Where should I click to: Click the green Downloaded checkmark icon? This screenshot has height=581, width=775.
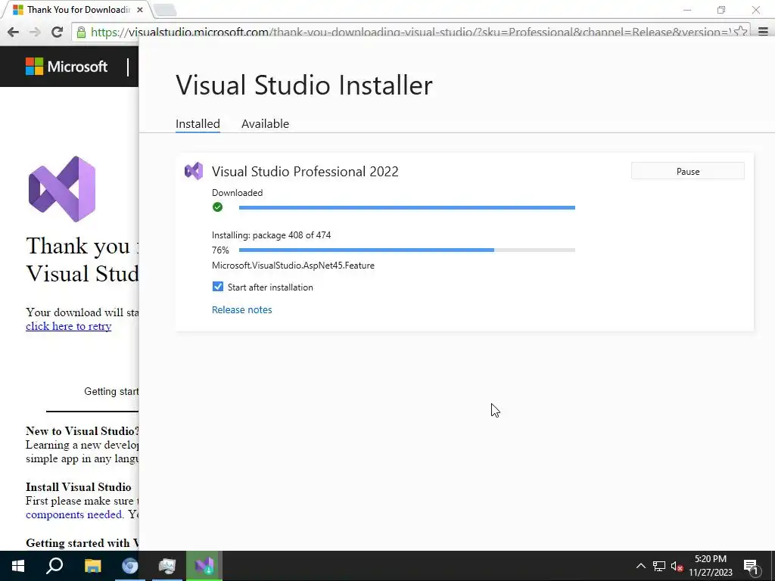(217, 207)
